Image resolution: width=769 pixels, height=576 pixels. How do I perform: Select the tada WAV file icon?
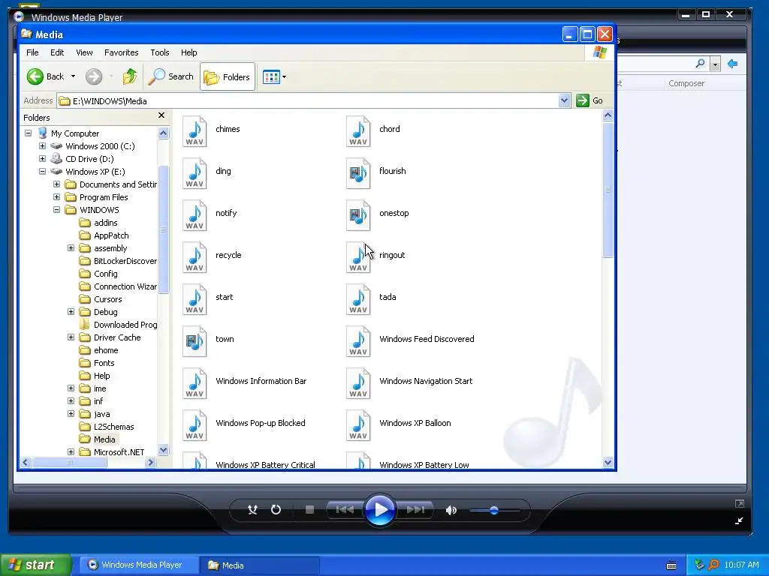click(x=358, y=300)
